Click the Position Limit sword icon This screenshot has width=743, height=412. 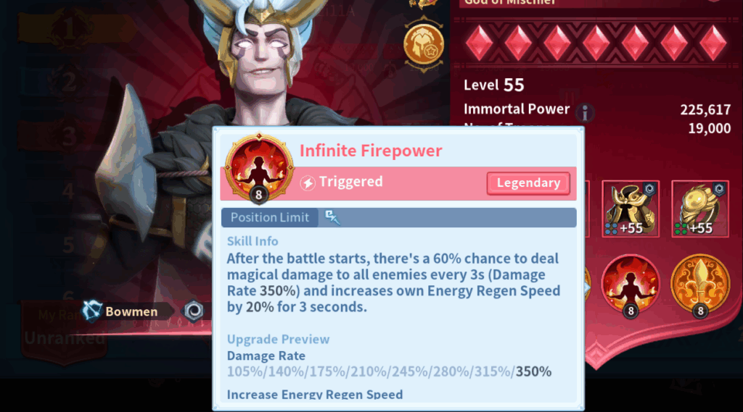pos(332,217)
